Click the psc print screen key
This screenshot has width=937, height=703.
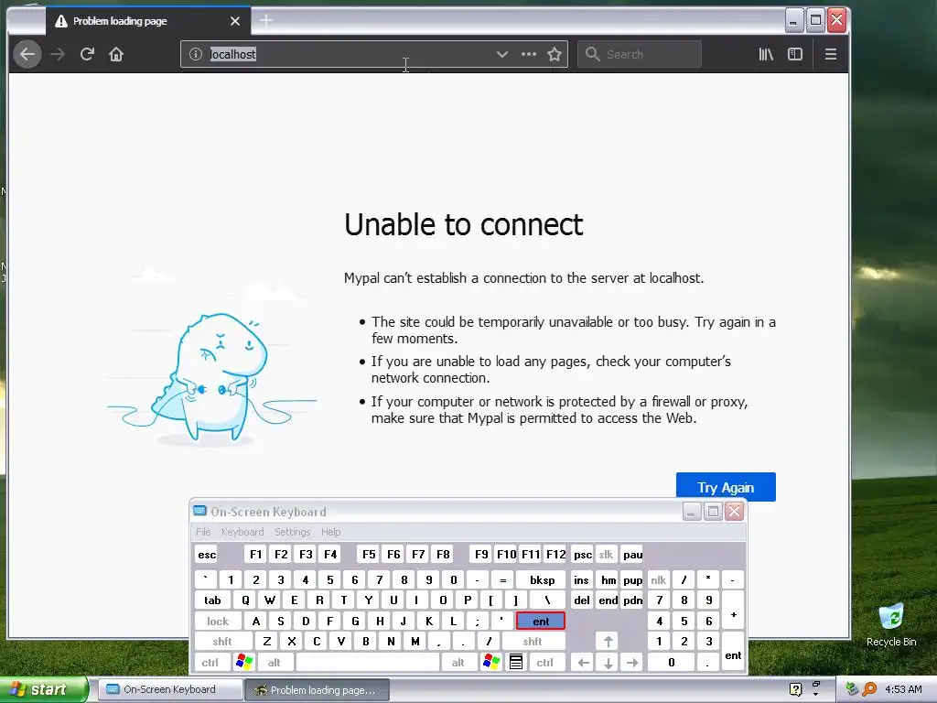point(583,554)
